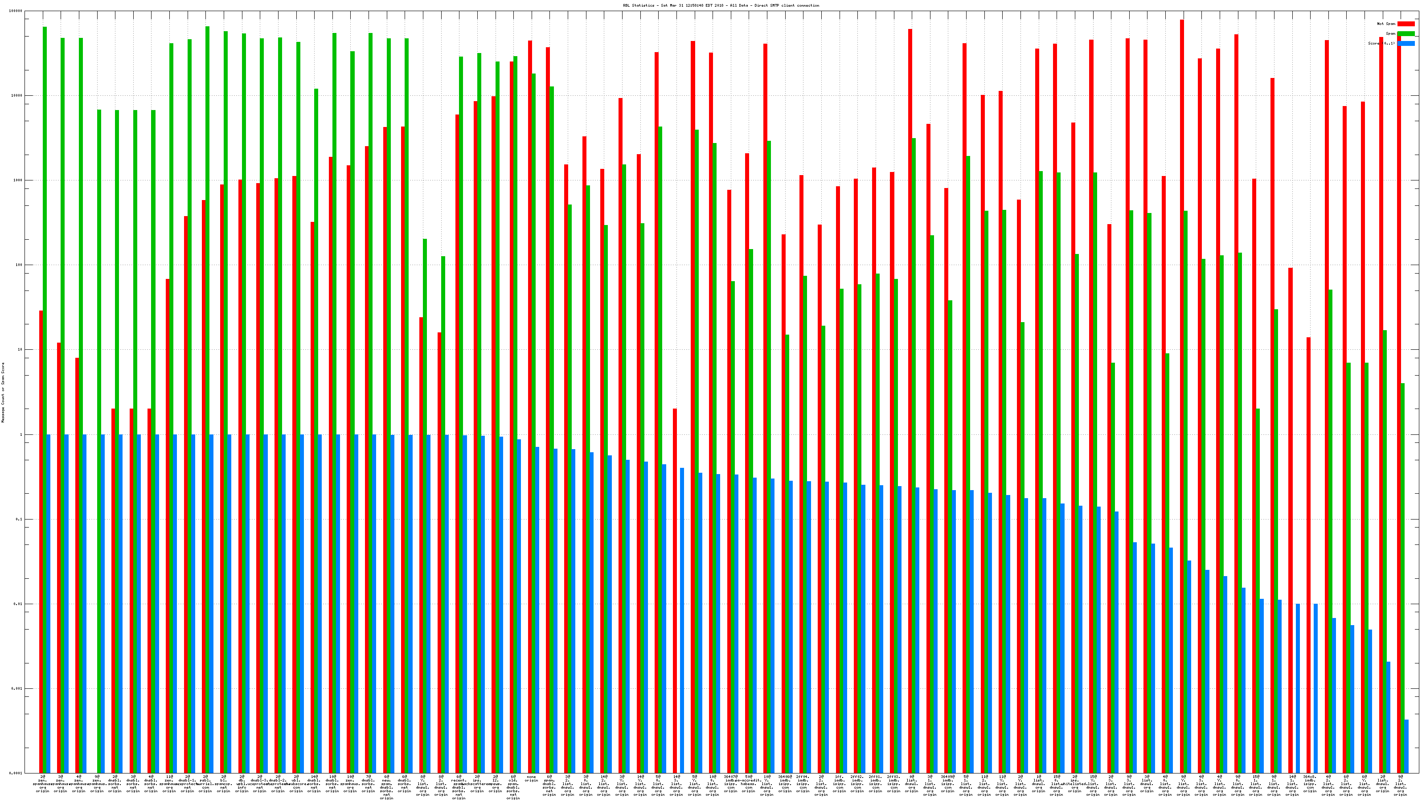The height and width of the screenshot is (802, 1426).
Task: Click the shortest blue Score bar at far right
Action: pyautogui.click(x=1407, y=746)
